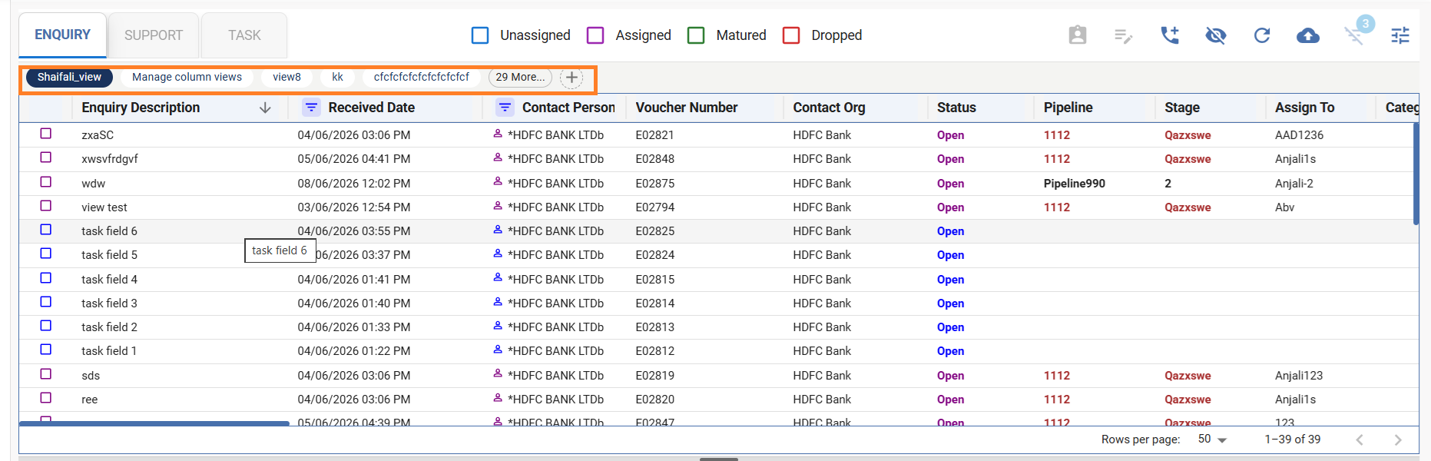This screenshot has width=1431, height=461.
Task: Select checkbox for task field 6 row
Action: 46,230
